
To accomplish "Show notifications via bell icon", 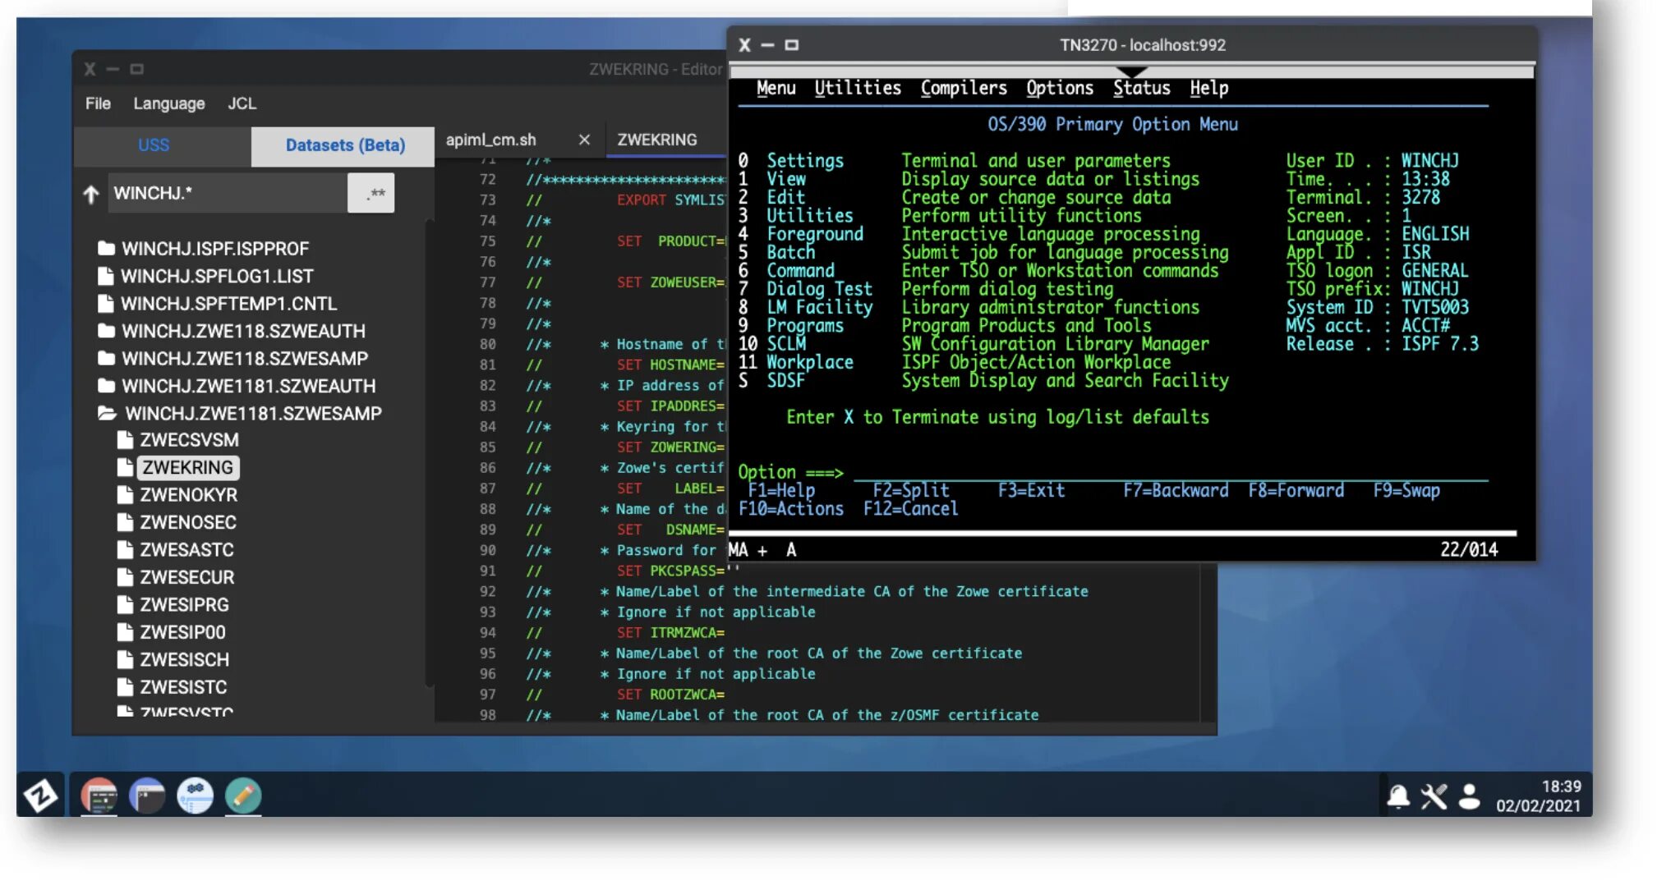I will 1398,796.
